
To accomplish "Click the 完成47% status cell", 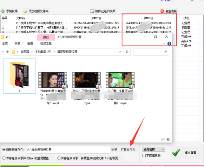I will point(186,41).
